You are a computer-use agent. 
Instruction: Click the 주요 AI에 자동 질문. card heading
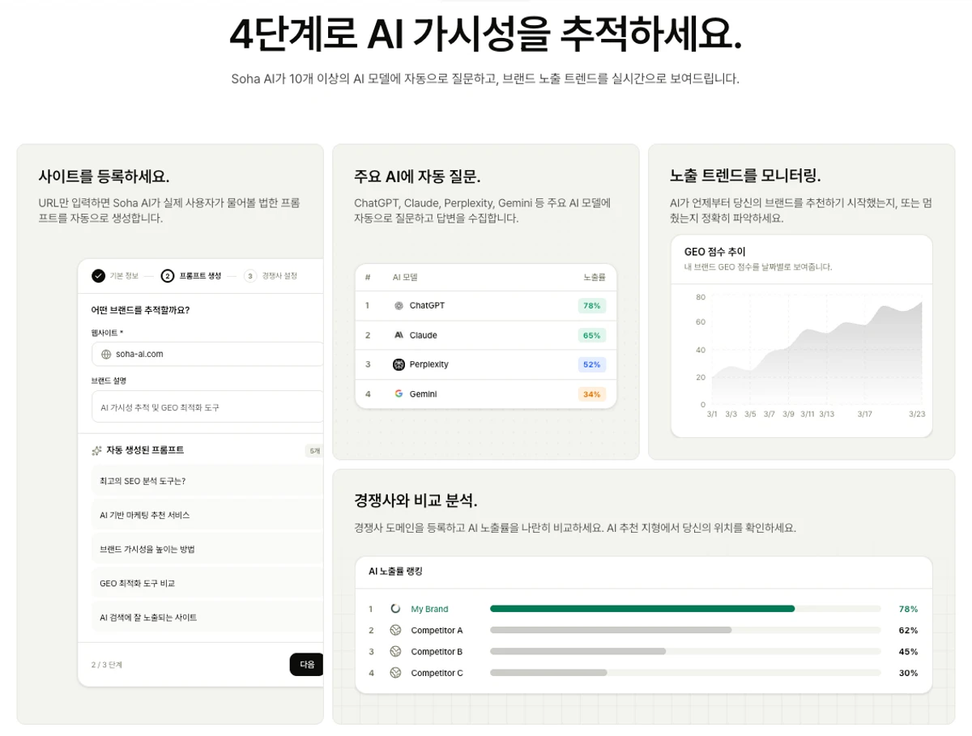point(417,177)
